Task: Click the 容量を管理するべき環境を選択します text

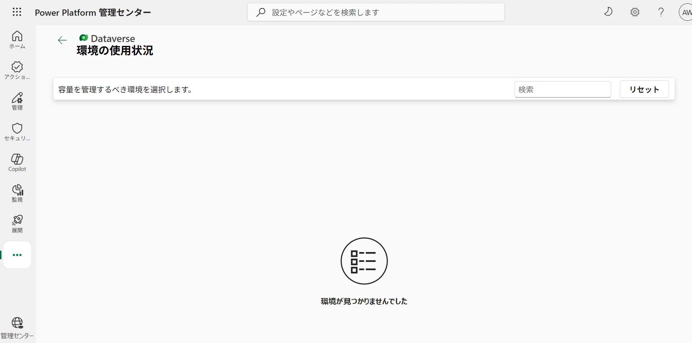Action: [125, 89]
